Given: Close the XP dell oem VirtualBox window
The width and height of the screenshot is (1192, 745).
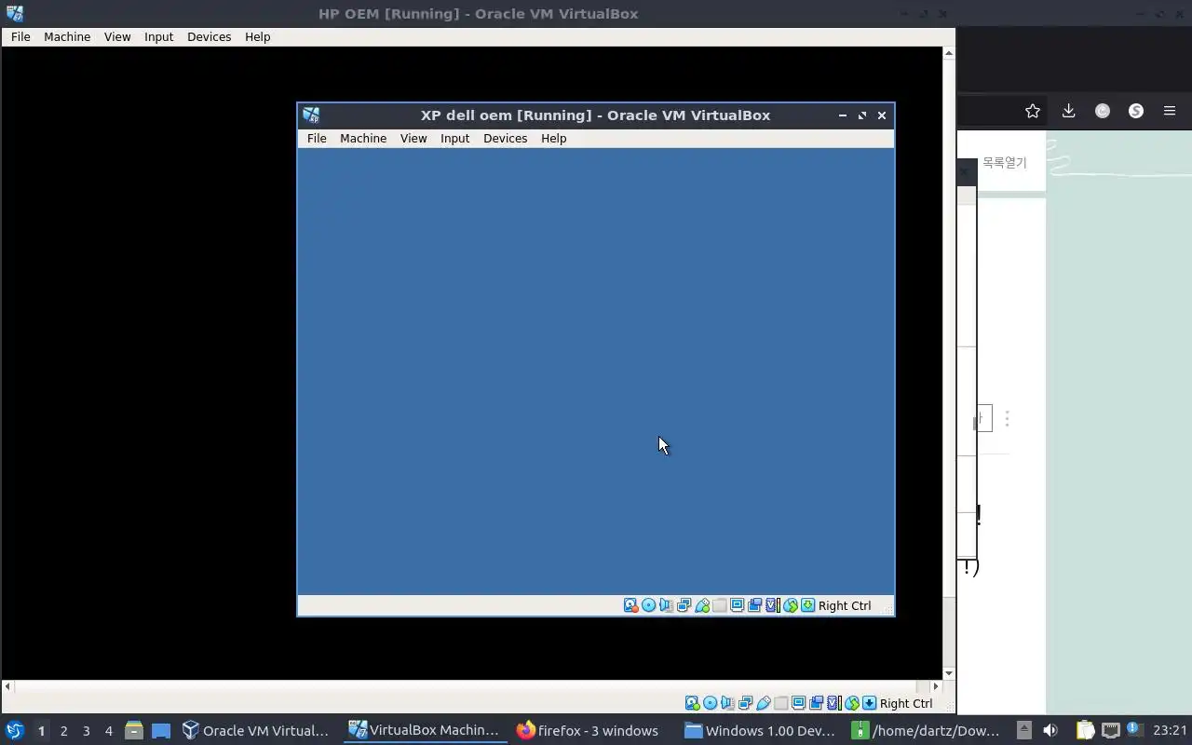Looking at the screenshot, I should tap(882, 115).
